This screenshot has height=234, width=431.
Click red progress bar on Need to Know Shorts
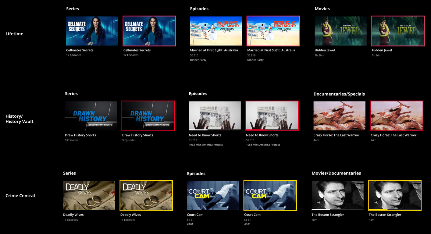click(255, 130)
